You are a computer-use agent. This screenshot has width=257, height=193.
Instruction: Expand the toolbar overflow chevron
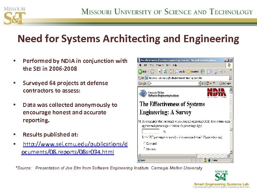click(231, 70)
